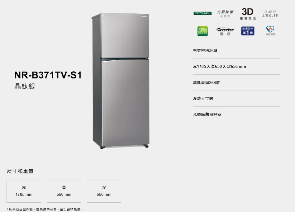Image resolution: width=295 pixels, height=212 pixels.
Task: Click the 能源效率第1級 blue badge
Action: pos(248,31)
